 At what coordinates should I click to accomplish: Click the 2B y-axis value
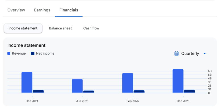click(x=210, y=85)
